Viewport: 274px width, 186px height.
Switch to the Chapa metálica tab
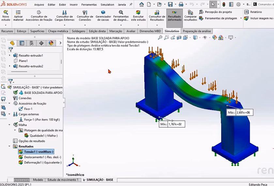click(x=58, y=31)
